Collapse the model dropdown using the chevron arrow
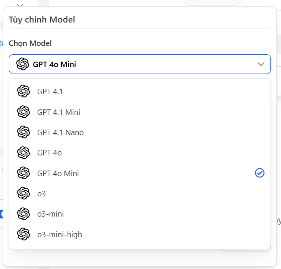Image resolution: width=281 pixels, height=269 pixels. coord(261,64)
